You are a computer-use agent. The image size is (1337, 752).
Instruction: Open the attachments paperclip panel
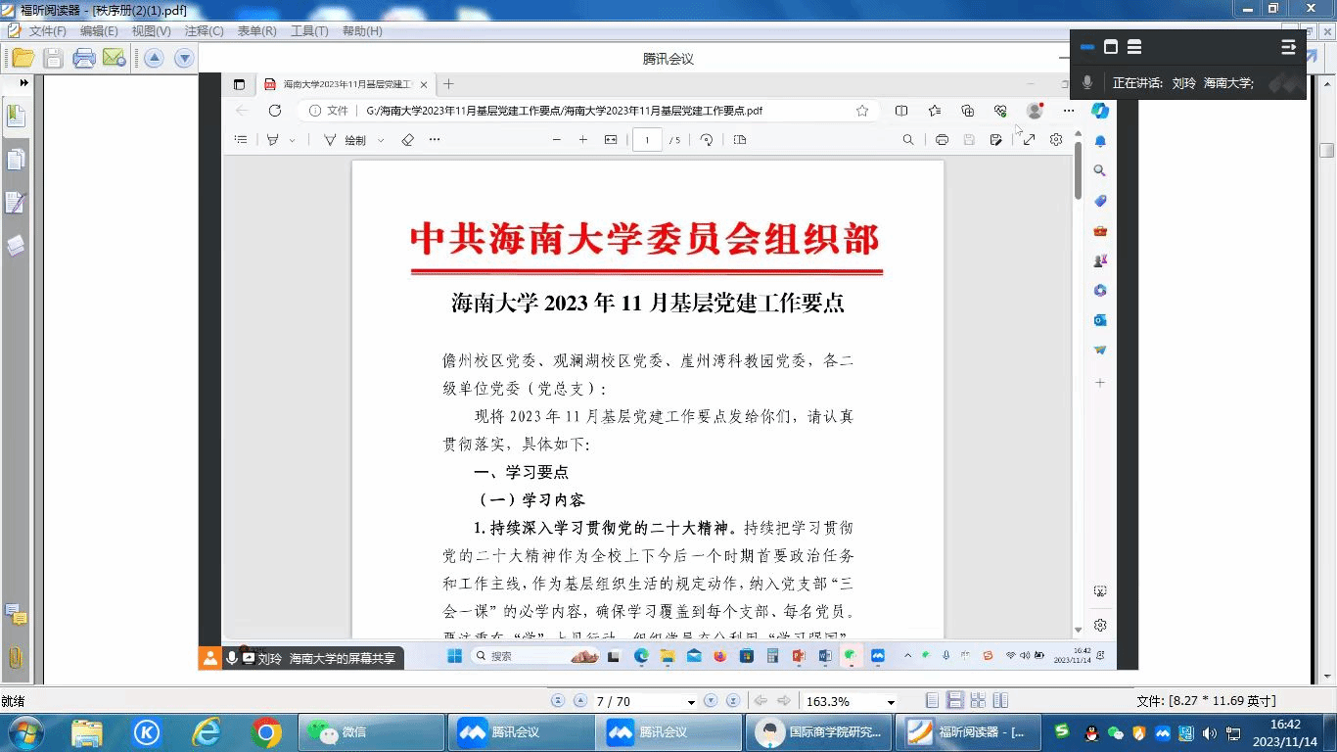16,657
